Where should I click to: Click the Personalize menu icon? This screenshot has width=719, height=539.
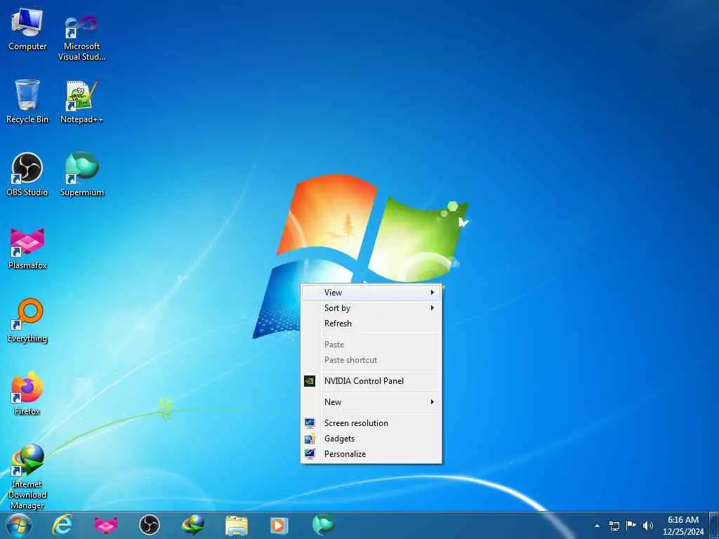(x=310, y=454)
